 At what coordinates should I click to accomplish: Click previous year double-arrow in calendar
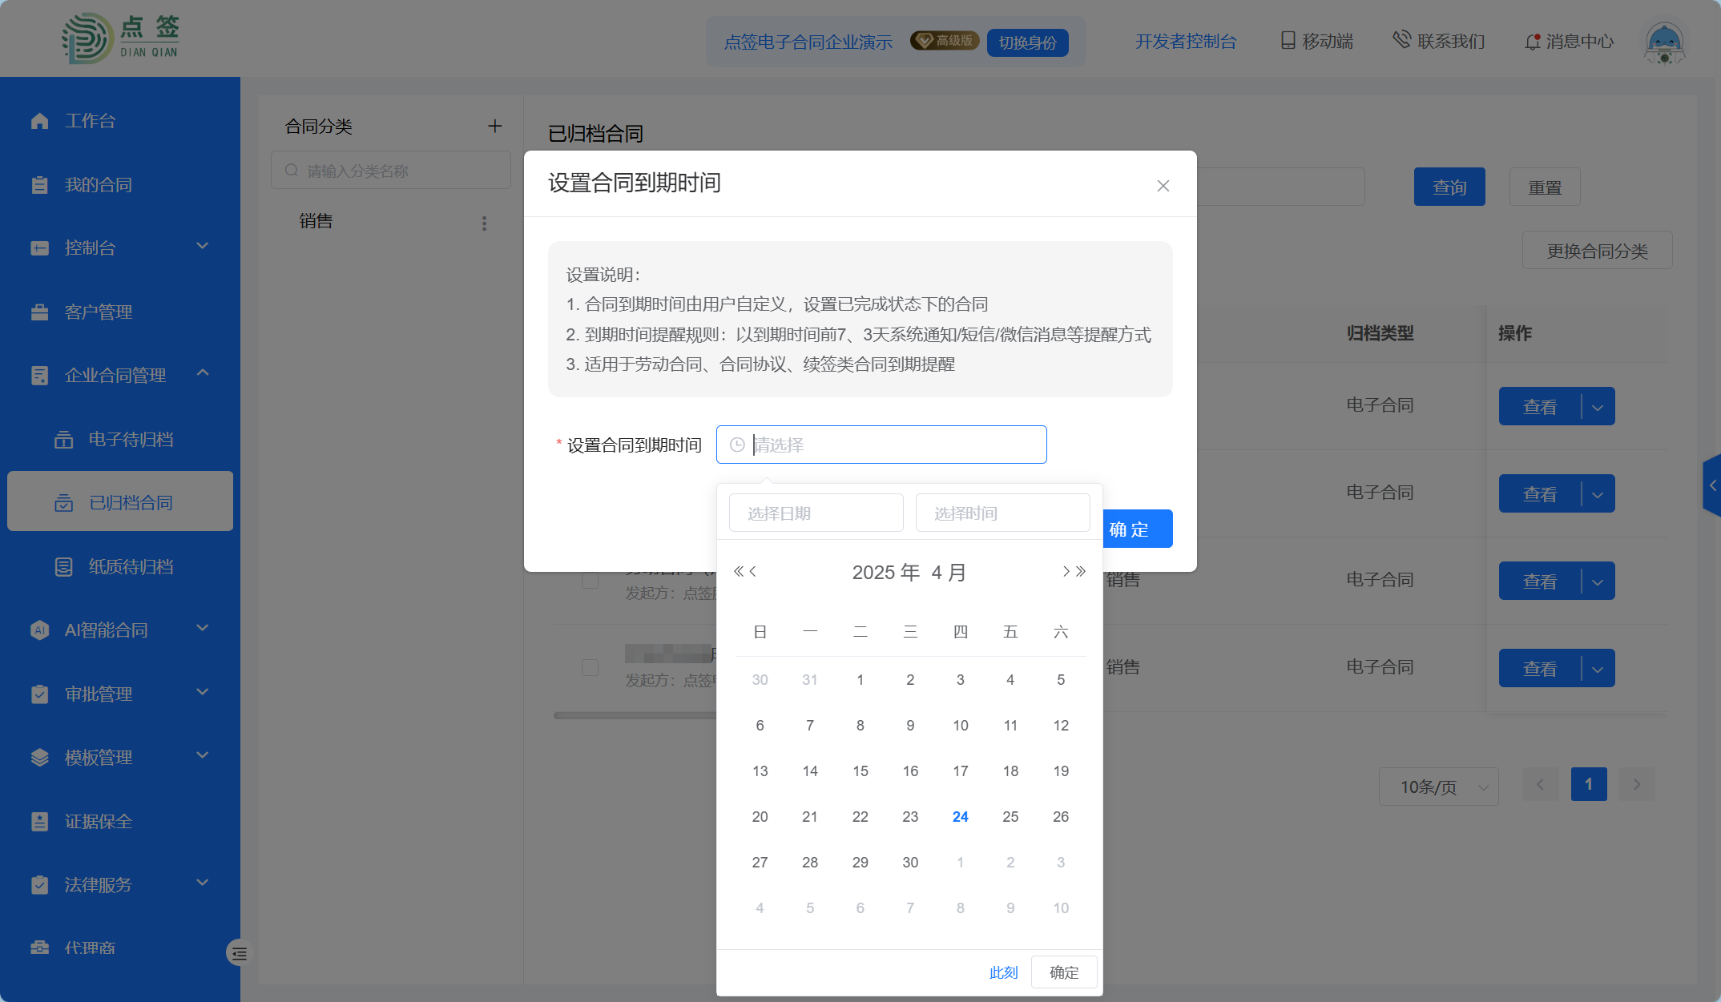coord(738,571)
